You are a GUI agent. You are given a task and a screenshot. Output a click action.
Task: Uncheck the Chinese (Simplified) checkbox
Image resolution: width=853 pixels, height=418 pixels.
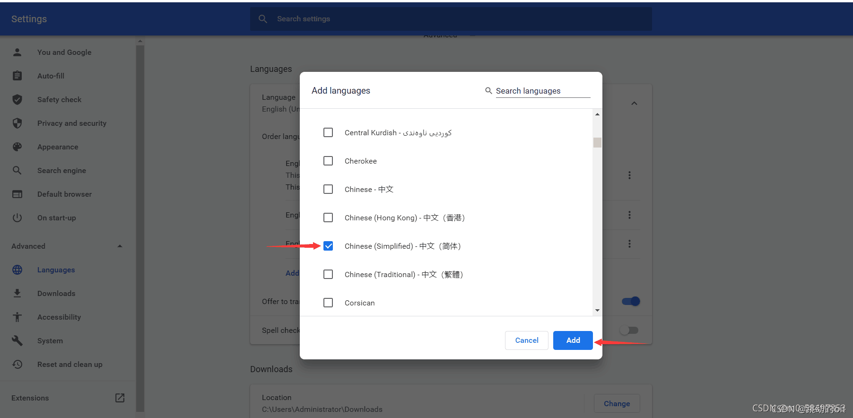[328, 246]
